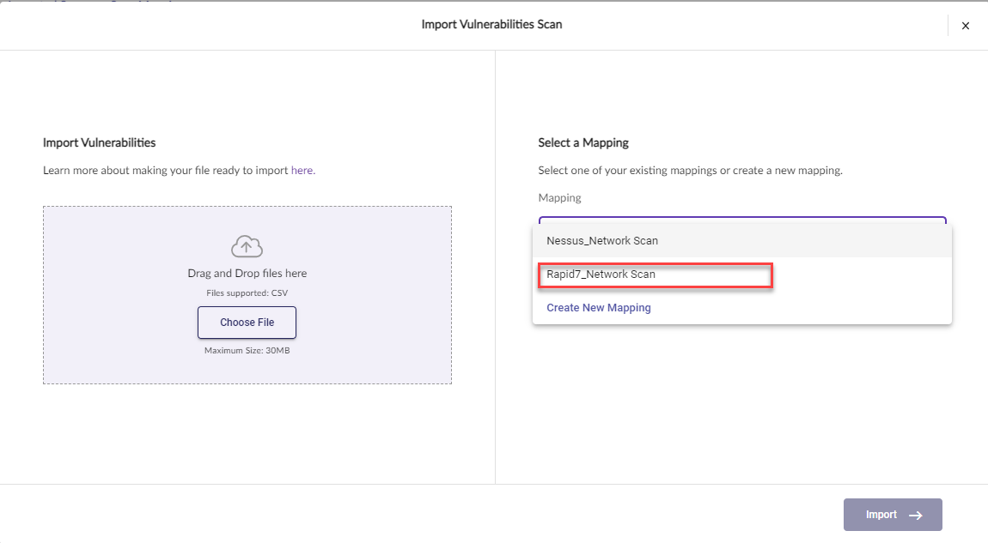Collapse the Mapping dropdown field
The height and width of the screenshot is (543, 988).
[741, 220]
